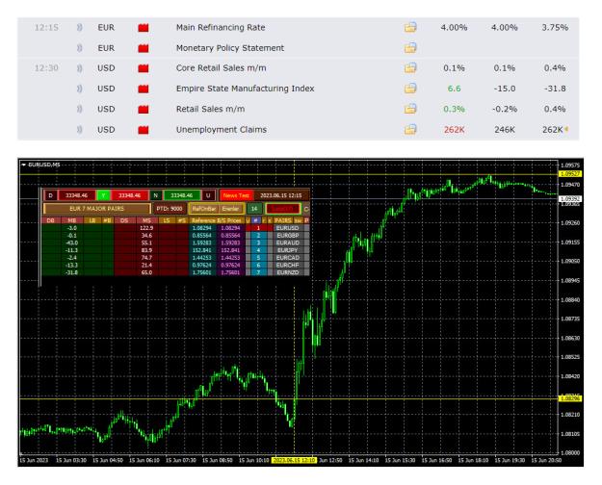
Task: Click the yellow 1.08296 price level label
Action: pyautogui.click(x=570, y=398)
